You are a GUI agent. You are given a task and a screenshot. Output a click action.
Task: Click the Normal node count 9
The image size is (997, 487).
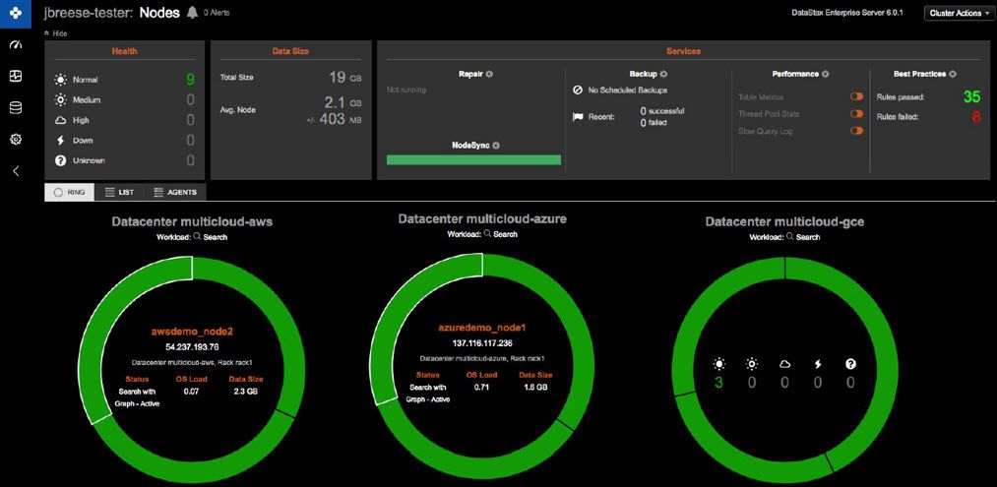(190, 80)
